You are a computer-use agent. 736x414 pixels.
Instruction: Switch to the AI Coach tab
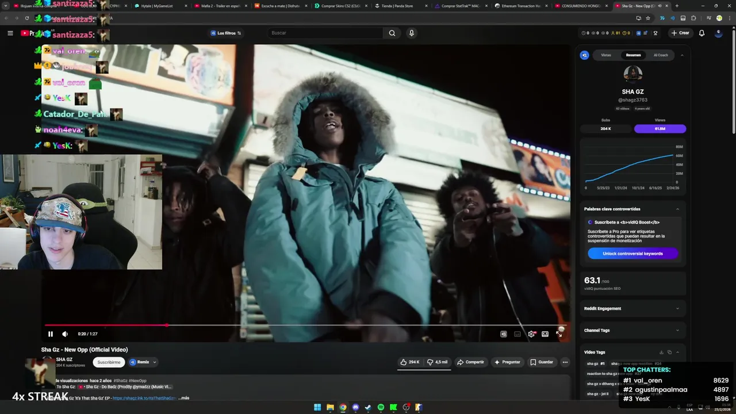coord(661,55)
